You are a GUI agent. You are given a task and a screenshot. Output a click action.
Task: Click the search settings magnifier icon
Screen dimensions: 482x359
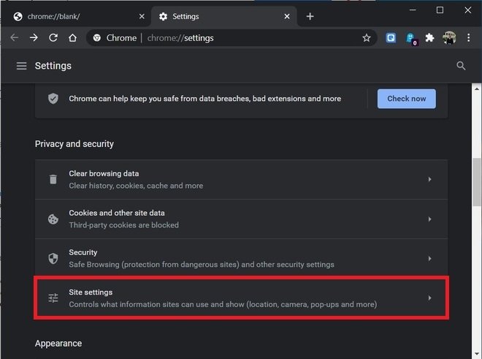(461, 66)
